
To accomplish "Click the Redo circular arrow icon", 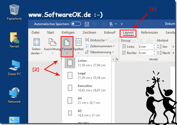I will tap(104, 24).
